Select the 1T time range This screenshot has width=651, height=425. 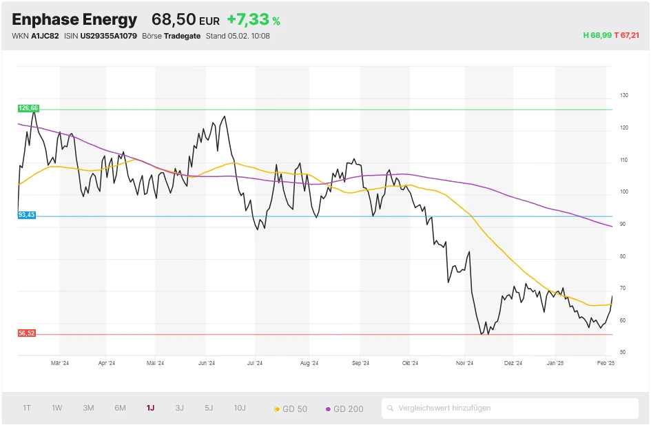[x=27, y=408]
